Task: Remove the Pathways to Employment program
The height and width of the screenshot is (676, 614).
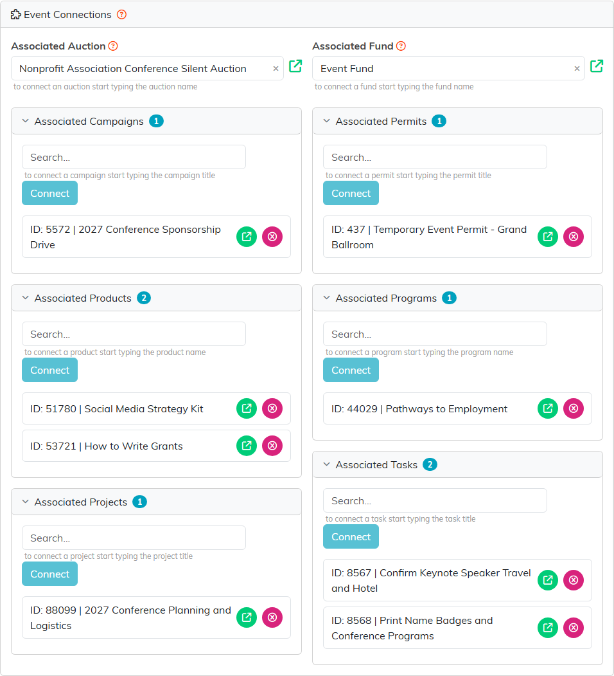Action: coord(574,408)
